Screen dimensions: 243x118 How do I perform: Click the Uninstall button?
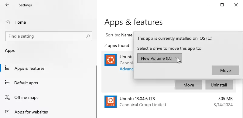point(219,85)
